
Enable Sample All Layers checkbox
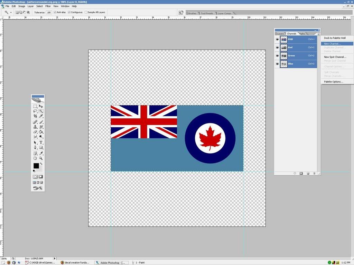click(x=86, y=12)
